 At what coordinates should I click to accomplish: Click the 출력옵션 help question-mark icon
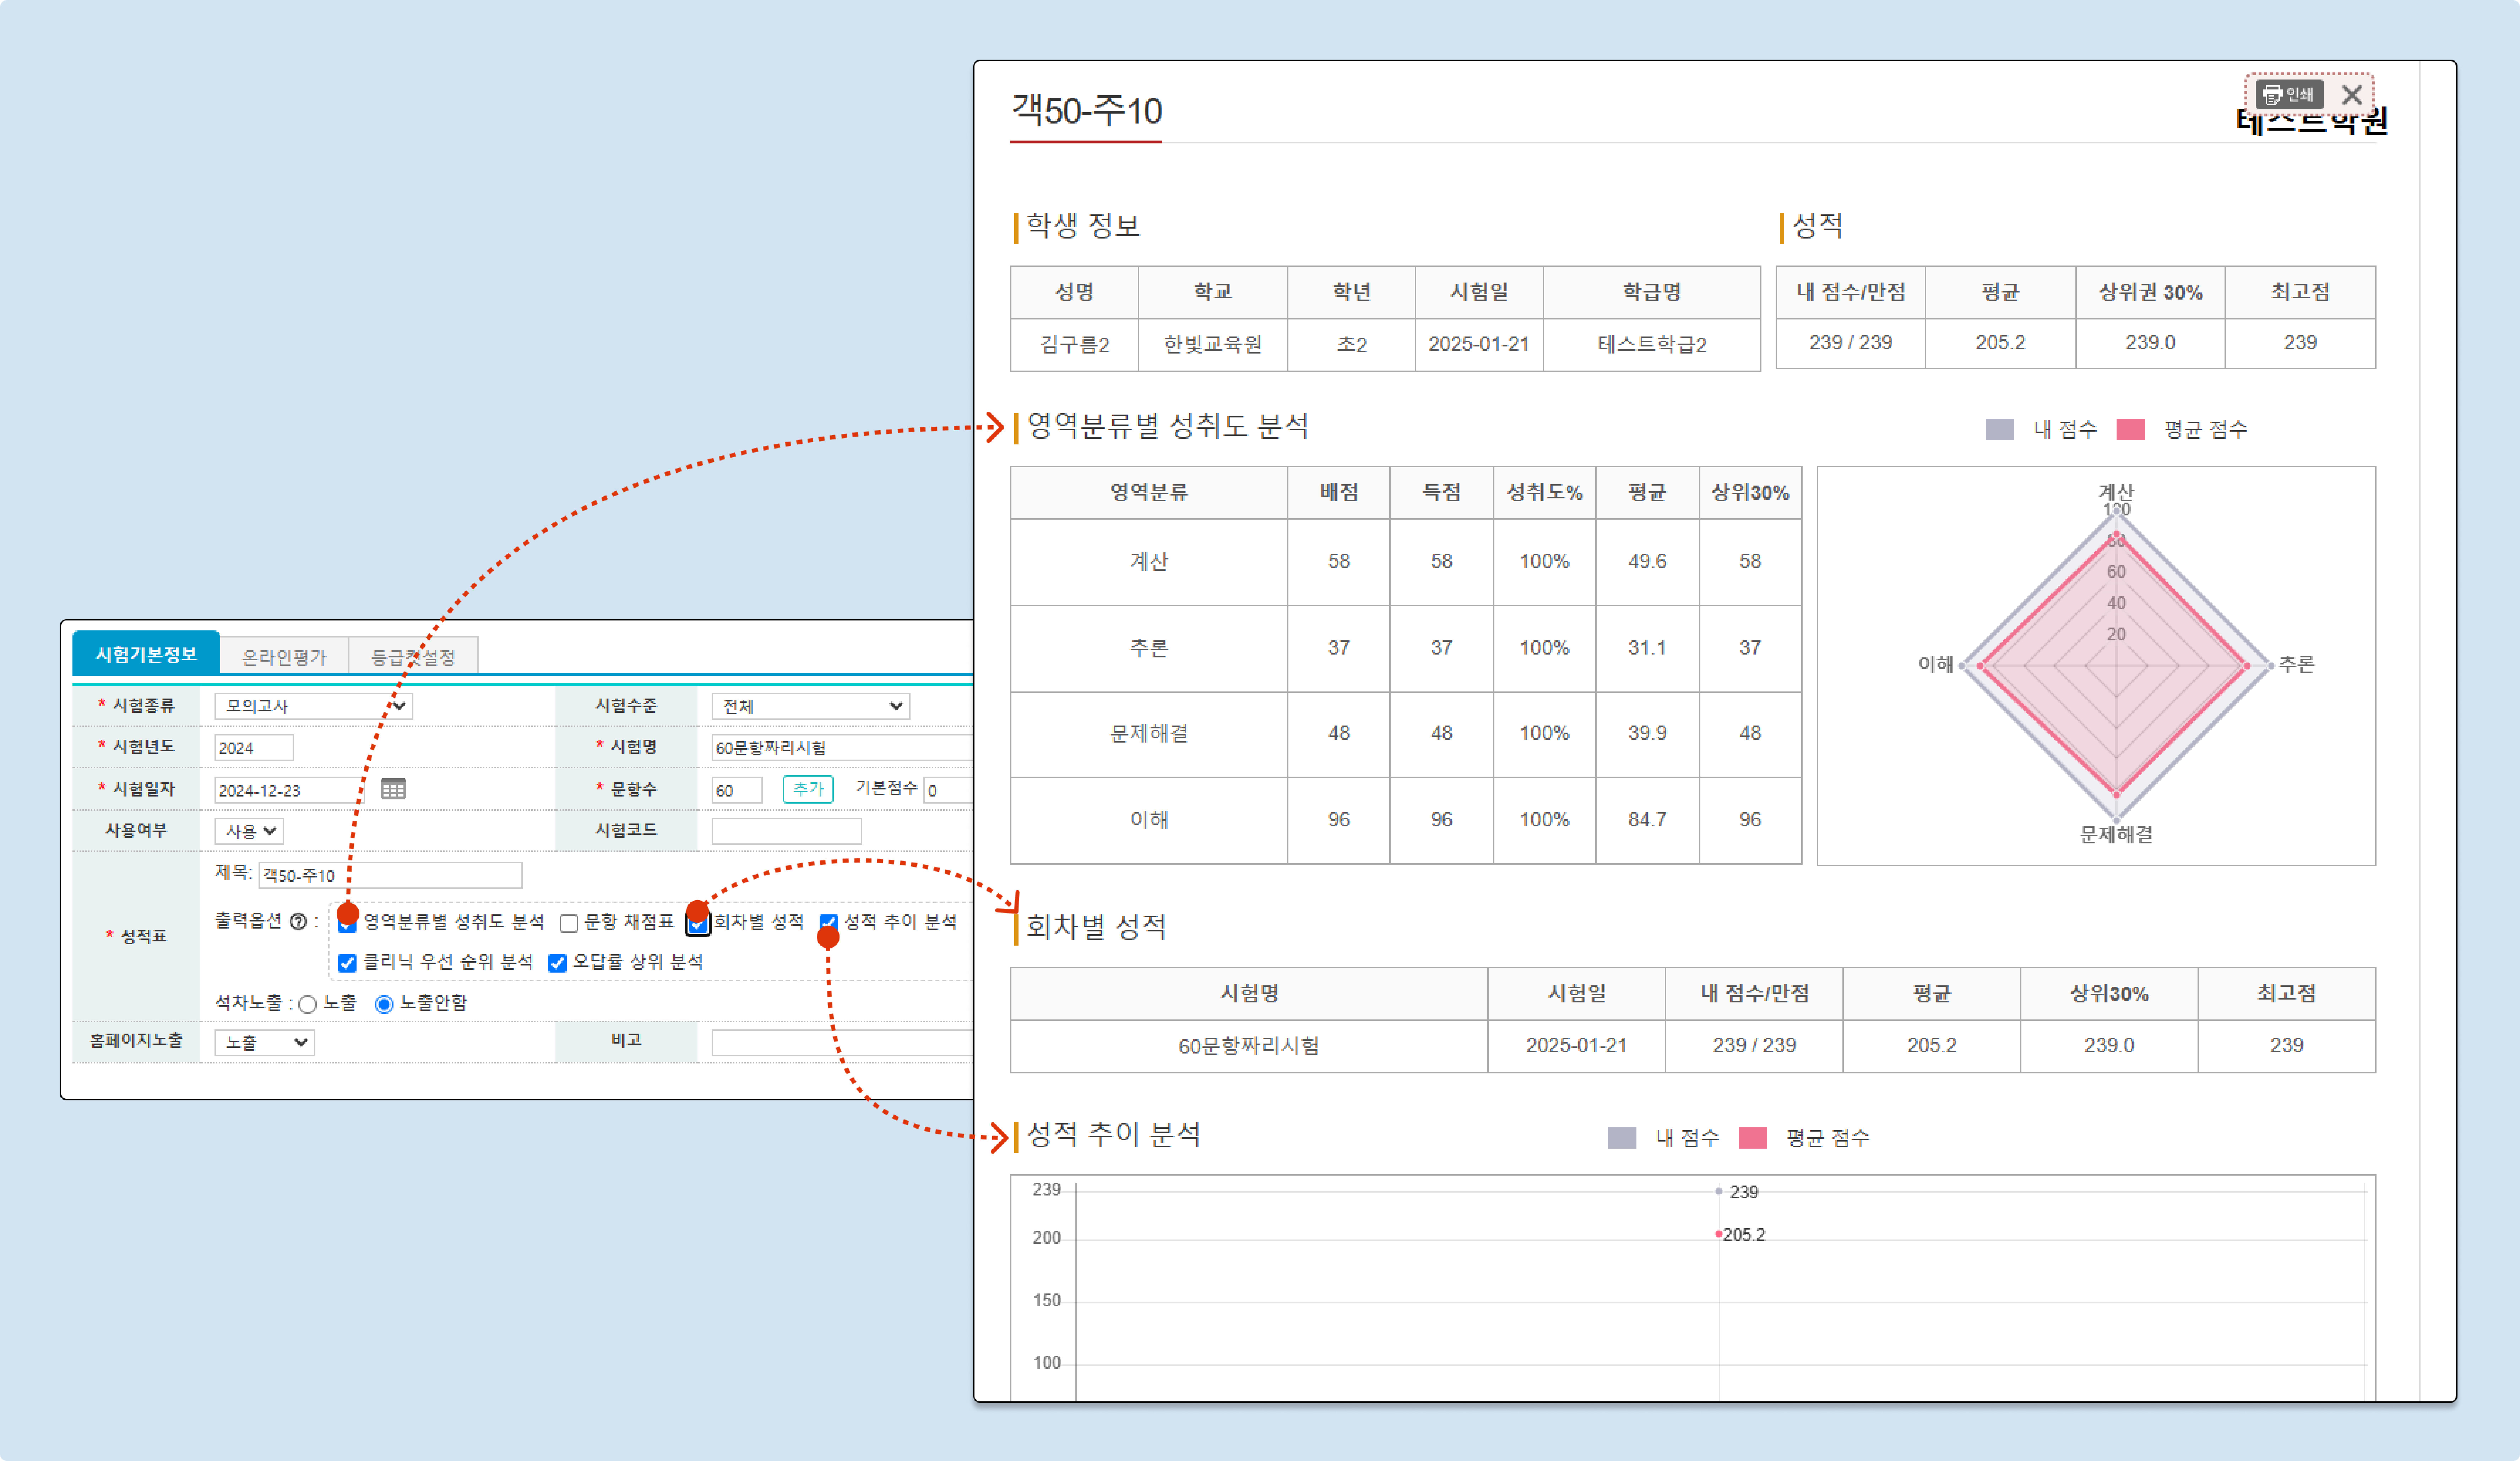tap(298, 921)
